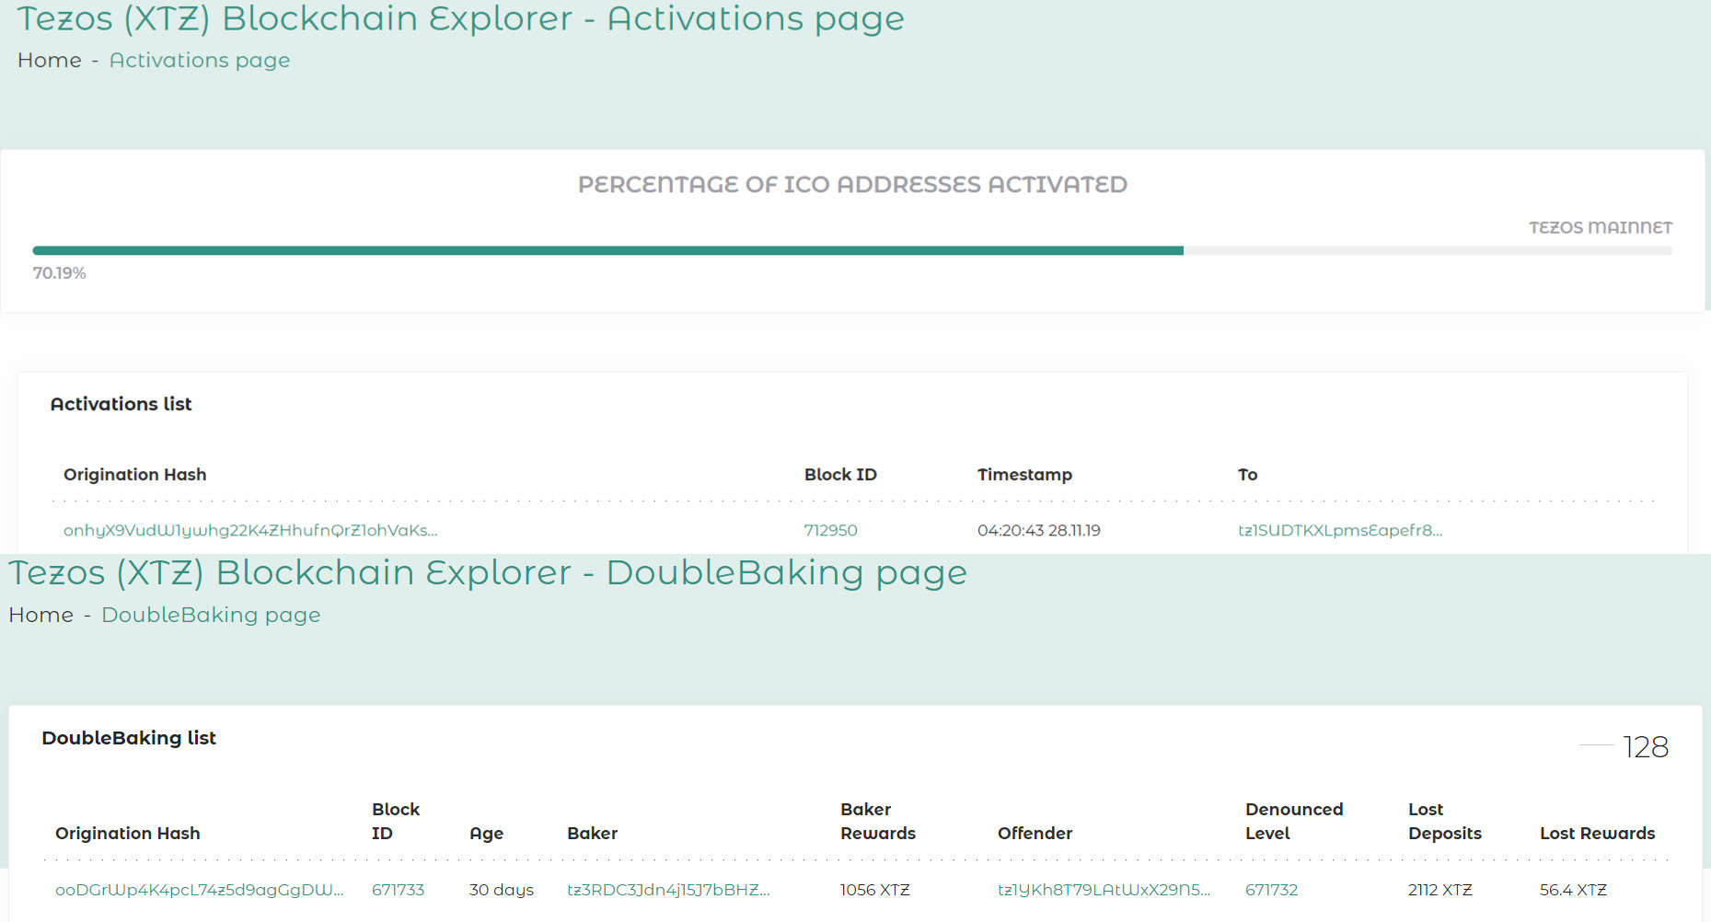Viewport: 1711px width, 922px height.
Task: Click the Offender column header
Action: tap(1035, 834)
